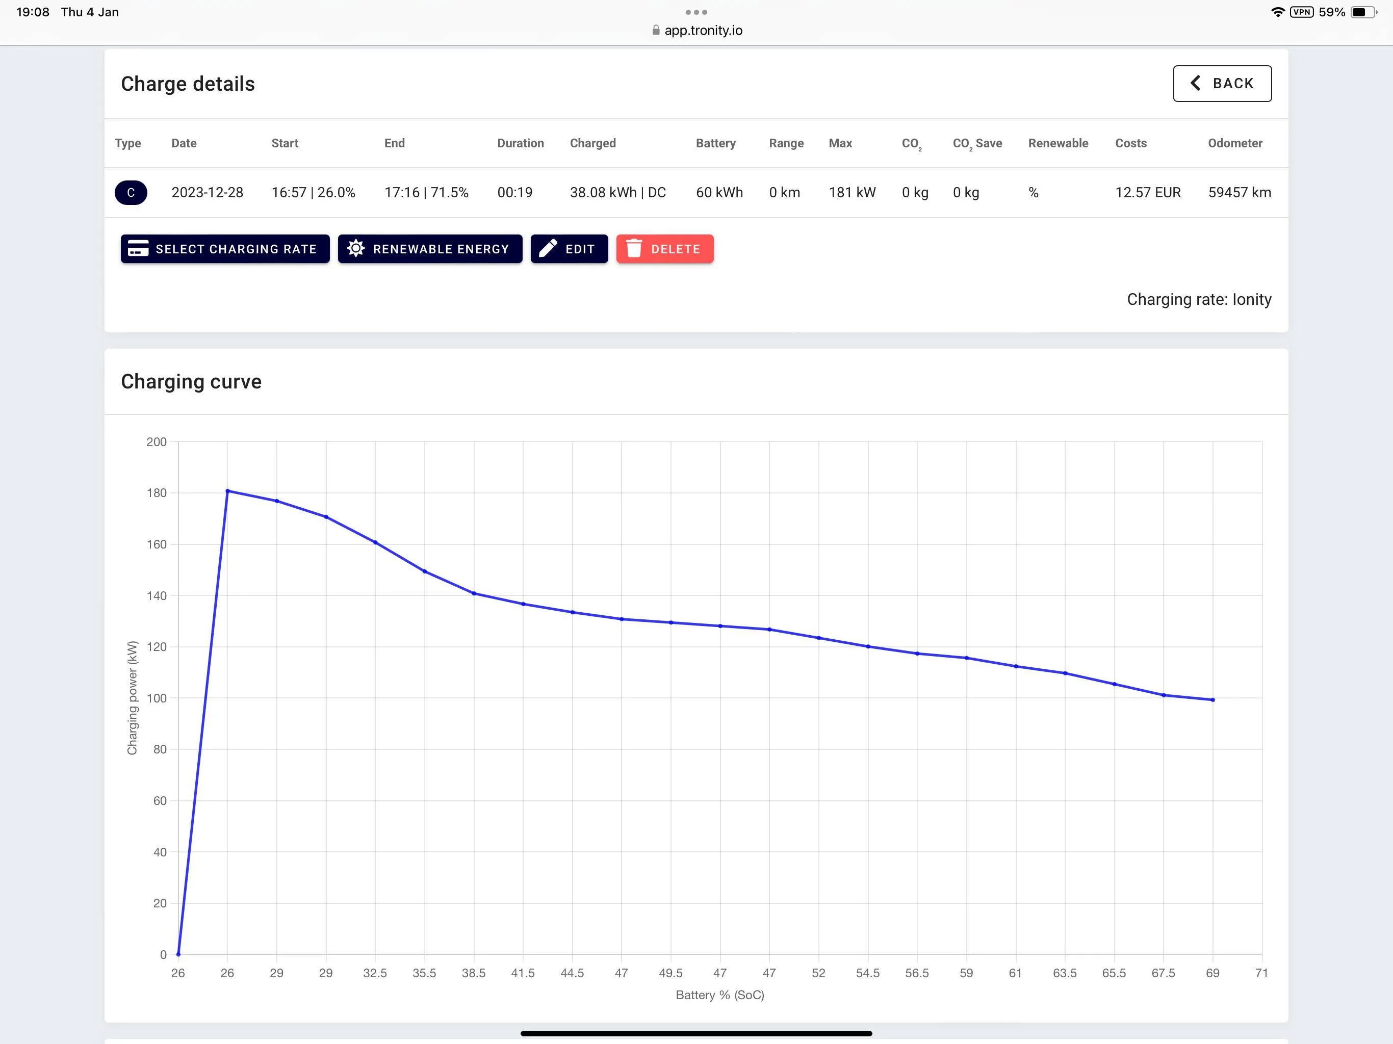Tap the padlock icon beside app.tronity.io
This screenshot has height=1044, width=1393.
(656, 30)
